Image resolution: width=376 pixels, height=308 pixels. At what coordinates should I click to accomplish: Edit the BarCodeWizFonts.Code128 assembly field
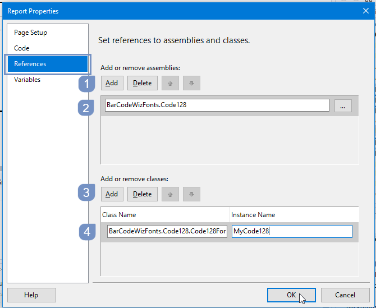tap(217, 105)
